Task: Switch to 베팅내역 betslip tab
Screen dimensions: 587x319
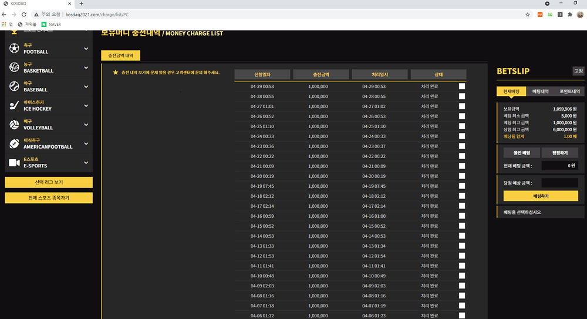Action: pos(540,91)
